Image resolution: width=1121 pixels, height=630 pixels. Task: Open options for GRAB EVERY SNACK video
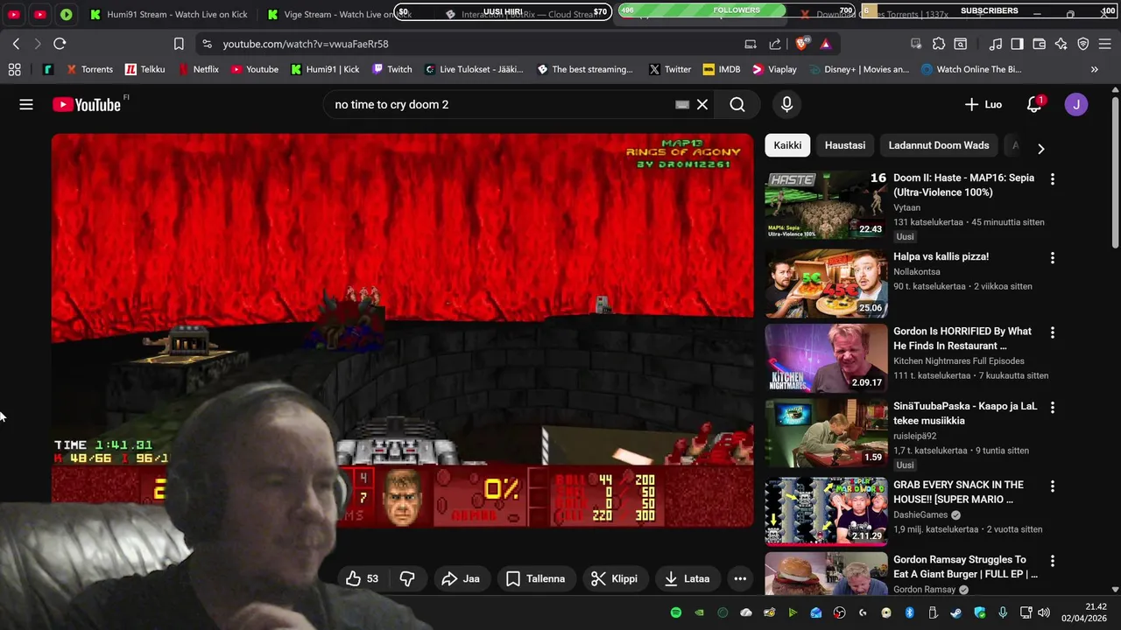tap(1053, 486)
